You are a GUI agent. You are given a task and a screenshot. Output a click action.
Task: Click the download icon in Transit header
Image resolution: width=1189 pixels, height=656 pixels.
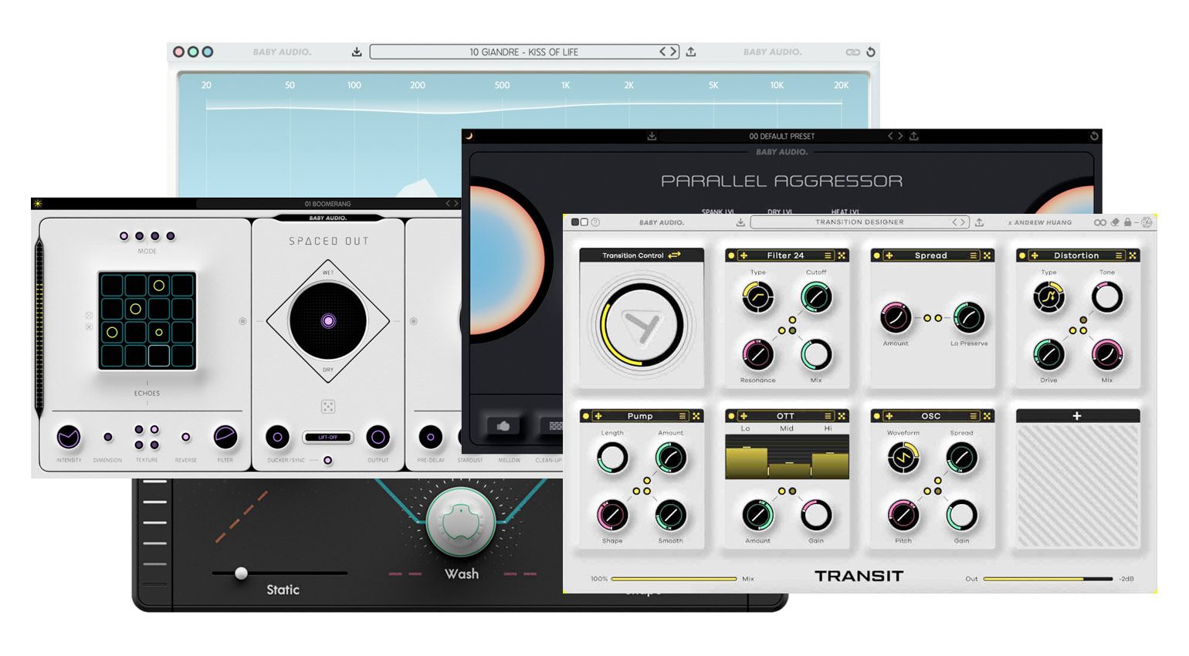[x=740, y=222]
